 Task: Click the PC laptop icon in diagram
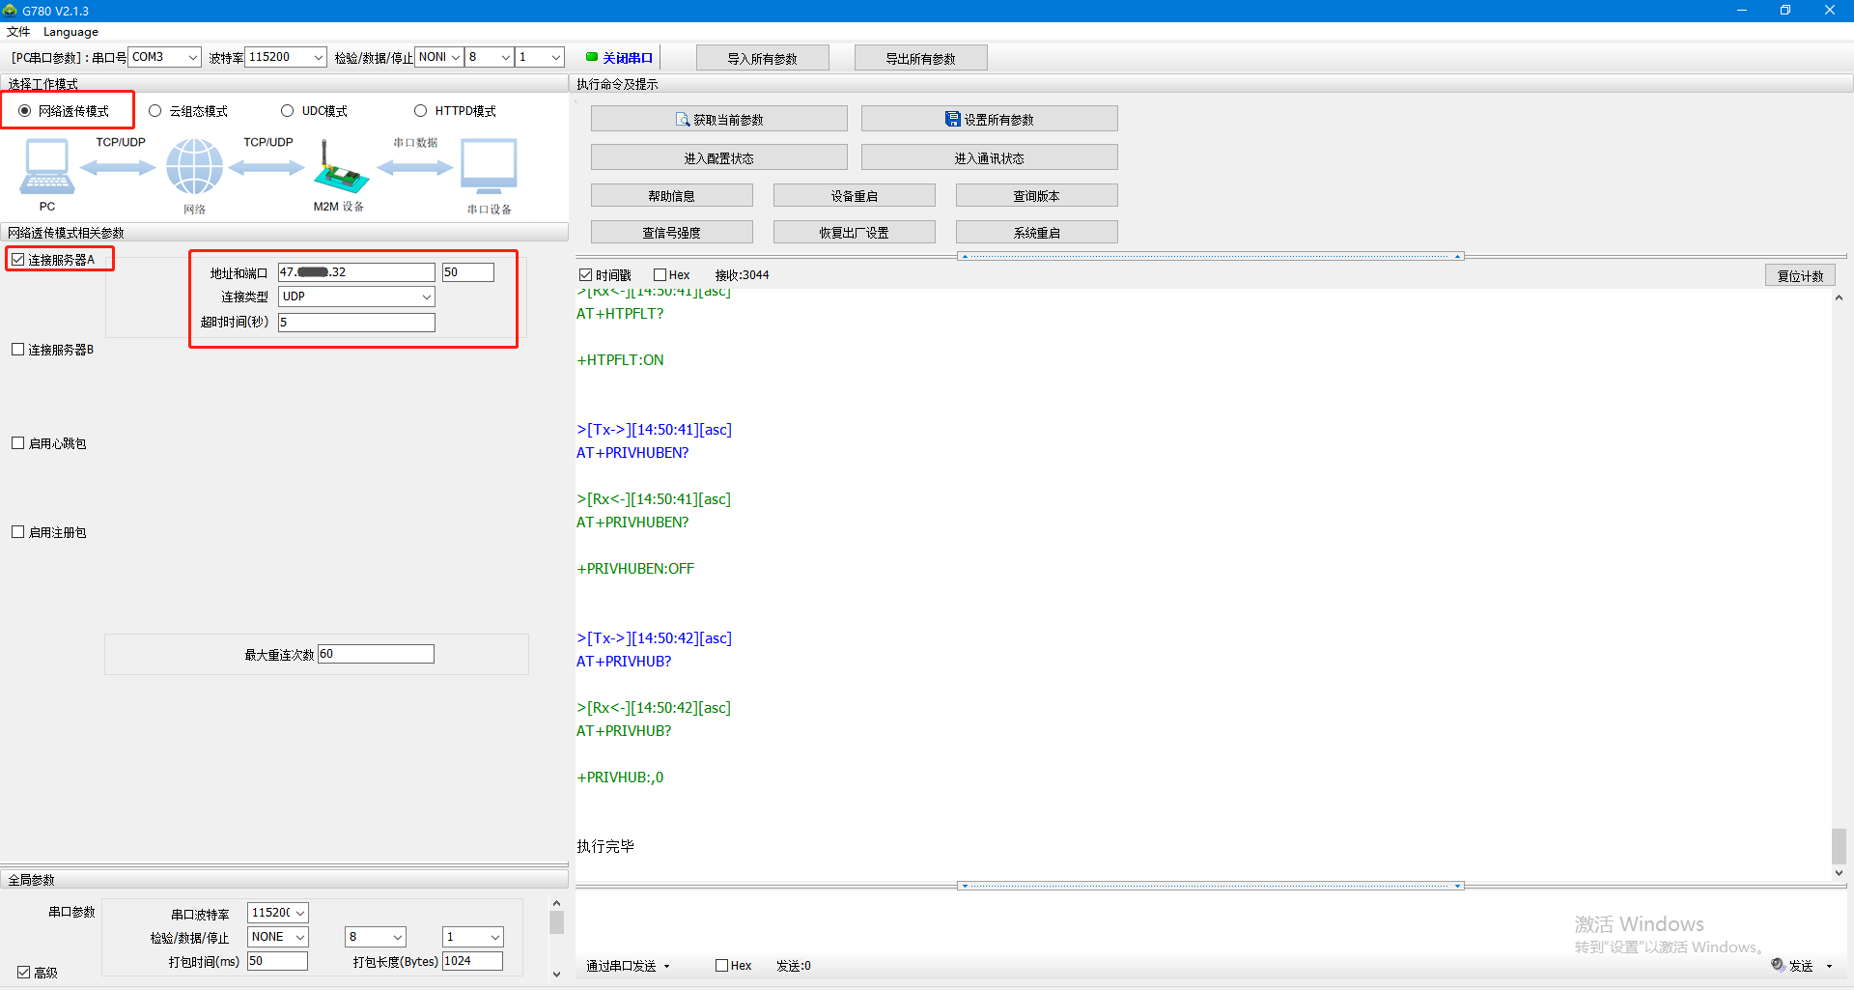tap(46, 166)
